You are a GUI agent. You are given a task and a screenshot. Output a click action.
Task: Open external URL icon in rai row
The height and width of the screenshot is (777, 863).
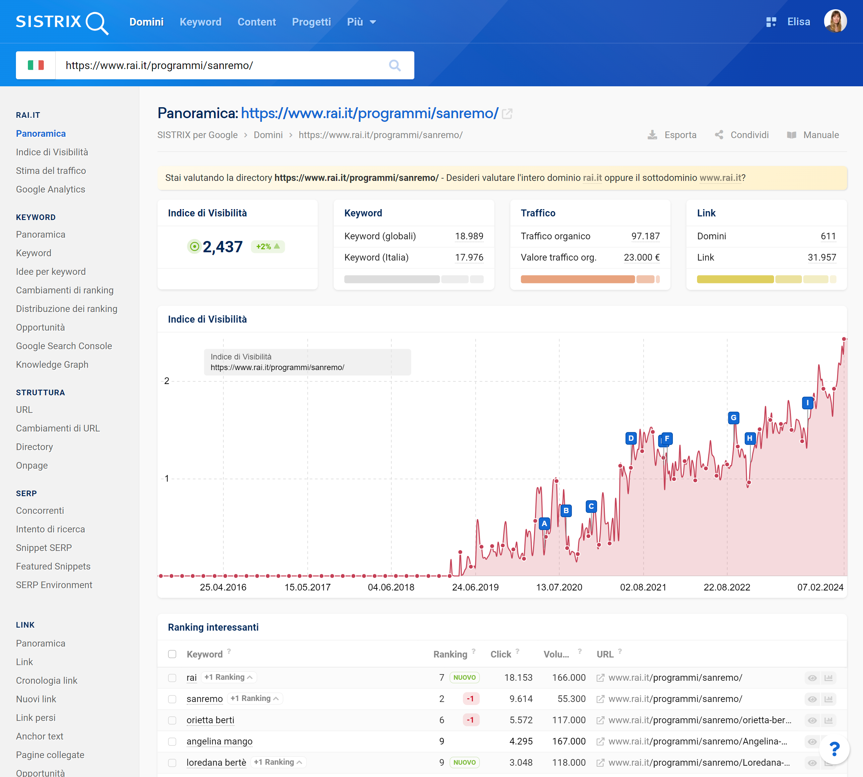pos(600,678)
